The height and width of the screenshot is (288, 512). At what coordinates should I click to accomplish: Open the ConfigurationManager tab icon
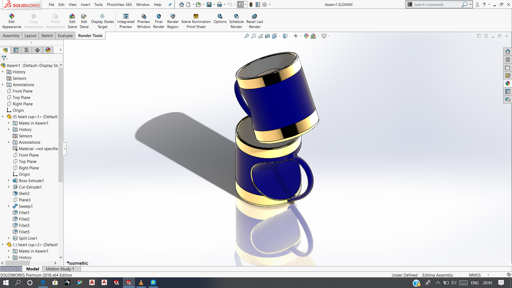point(27,50)
